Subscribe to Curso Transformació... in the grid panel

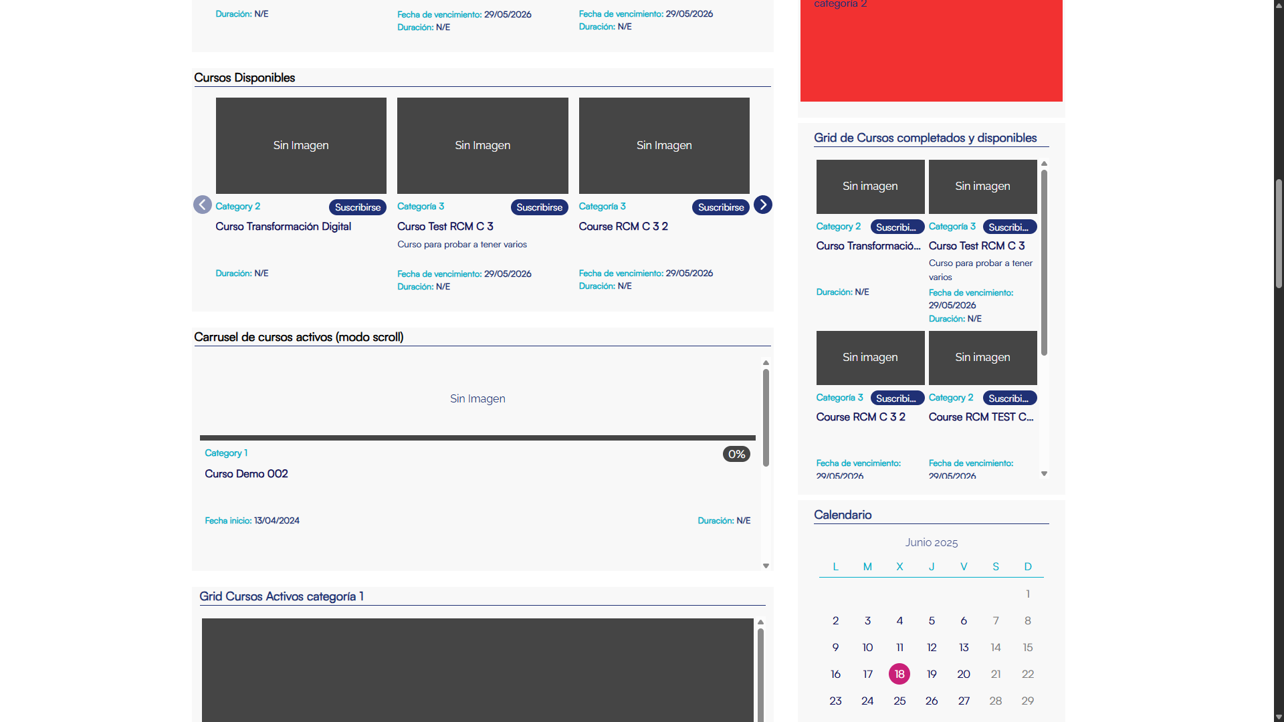(x=897, y=227)
